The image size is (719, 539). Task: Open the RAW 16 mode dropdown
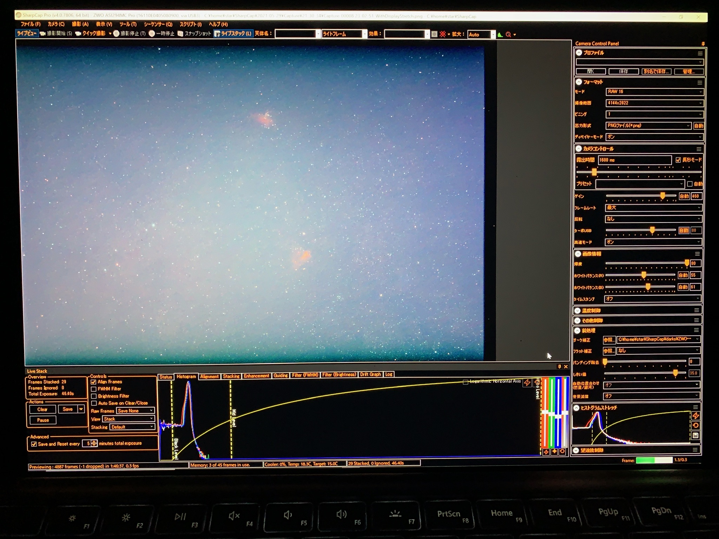click(x=654, y=92)
